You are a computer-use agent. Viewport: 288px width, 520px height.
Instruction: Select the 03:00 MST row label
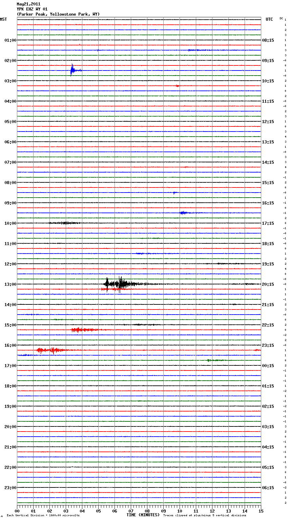click(x=10, y=81)
